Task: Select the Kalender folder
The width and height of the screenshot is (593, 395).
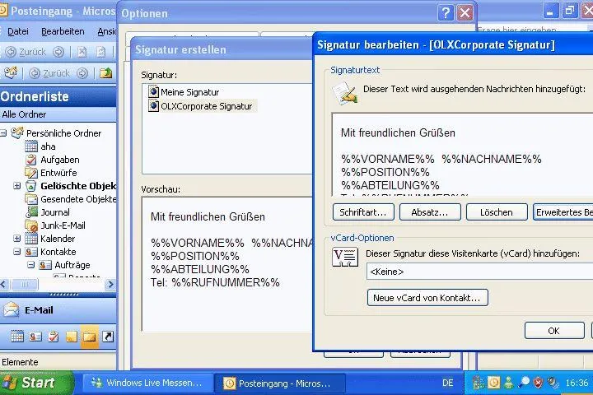Action: (x=50, y=239)
